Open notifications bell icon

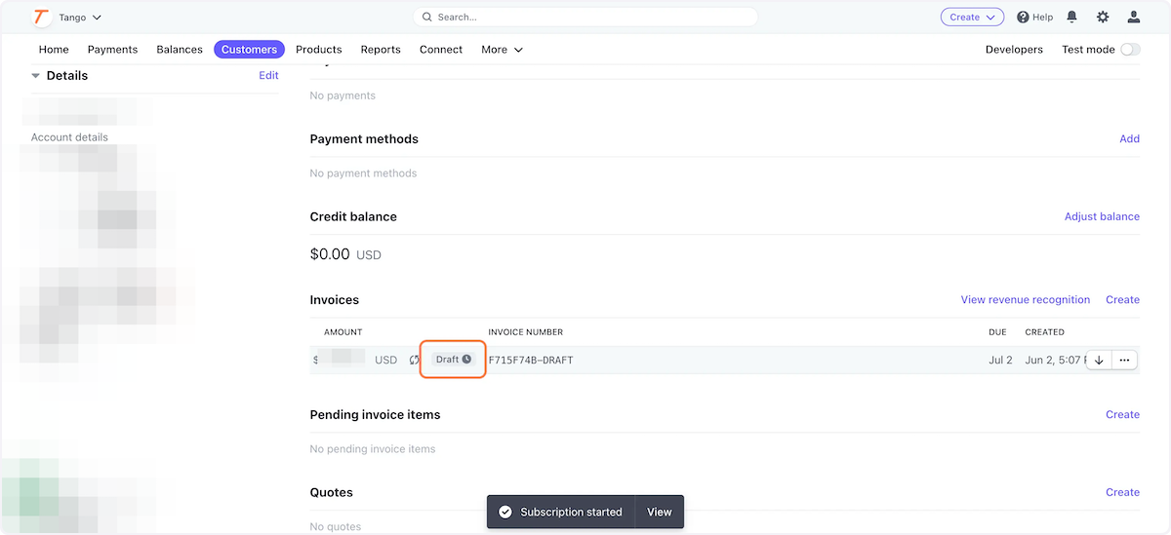(x=1072, y=17)
